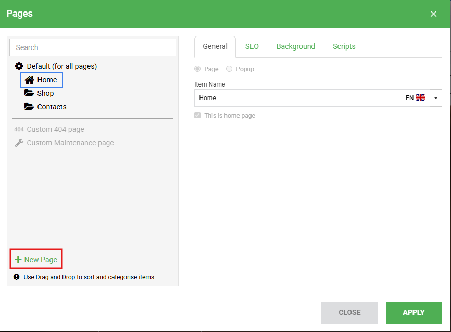The image size is (451, 332).
Task: Click the wrench icon for Maintenance page
Action: coord(19,143)
